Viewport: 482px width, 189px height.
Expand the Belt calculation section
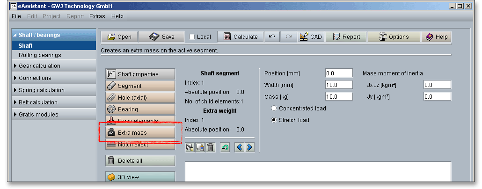[38, 102]
